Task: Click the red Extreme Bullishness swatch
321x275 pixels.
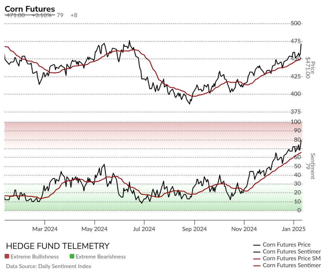Action: (x=7, y=256)
